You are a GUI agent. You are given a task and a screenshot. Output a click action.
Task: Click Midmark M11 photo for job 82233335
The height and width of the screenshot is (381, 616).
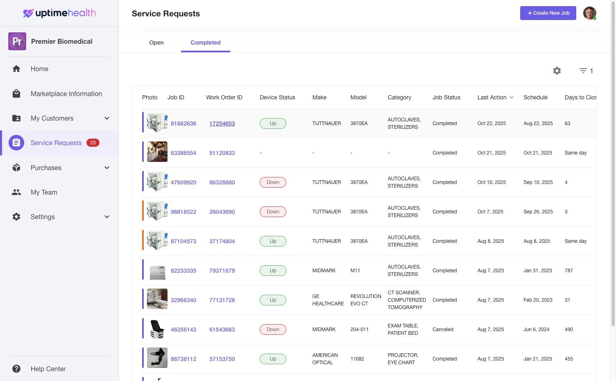[157, 270]
